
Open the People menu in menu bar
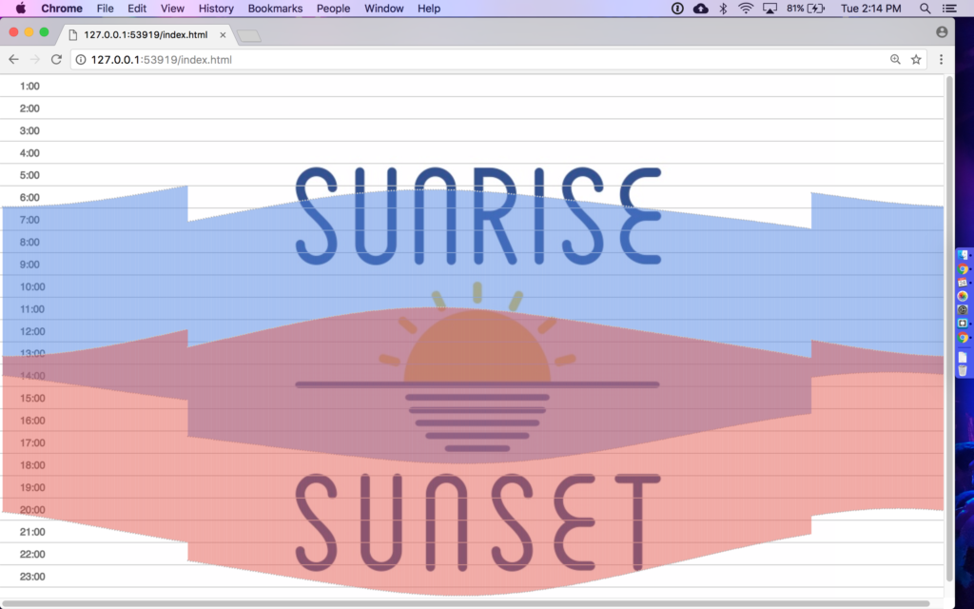(333, 9)
